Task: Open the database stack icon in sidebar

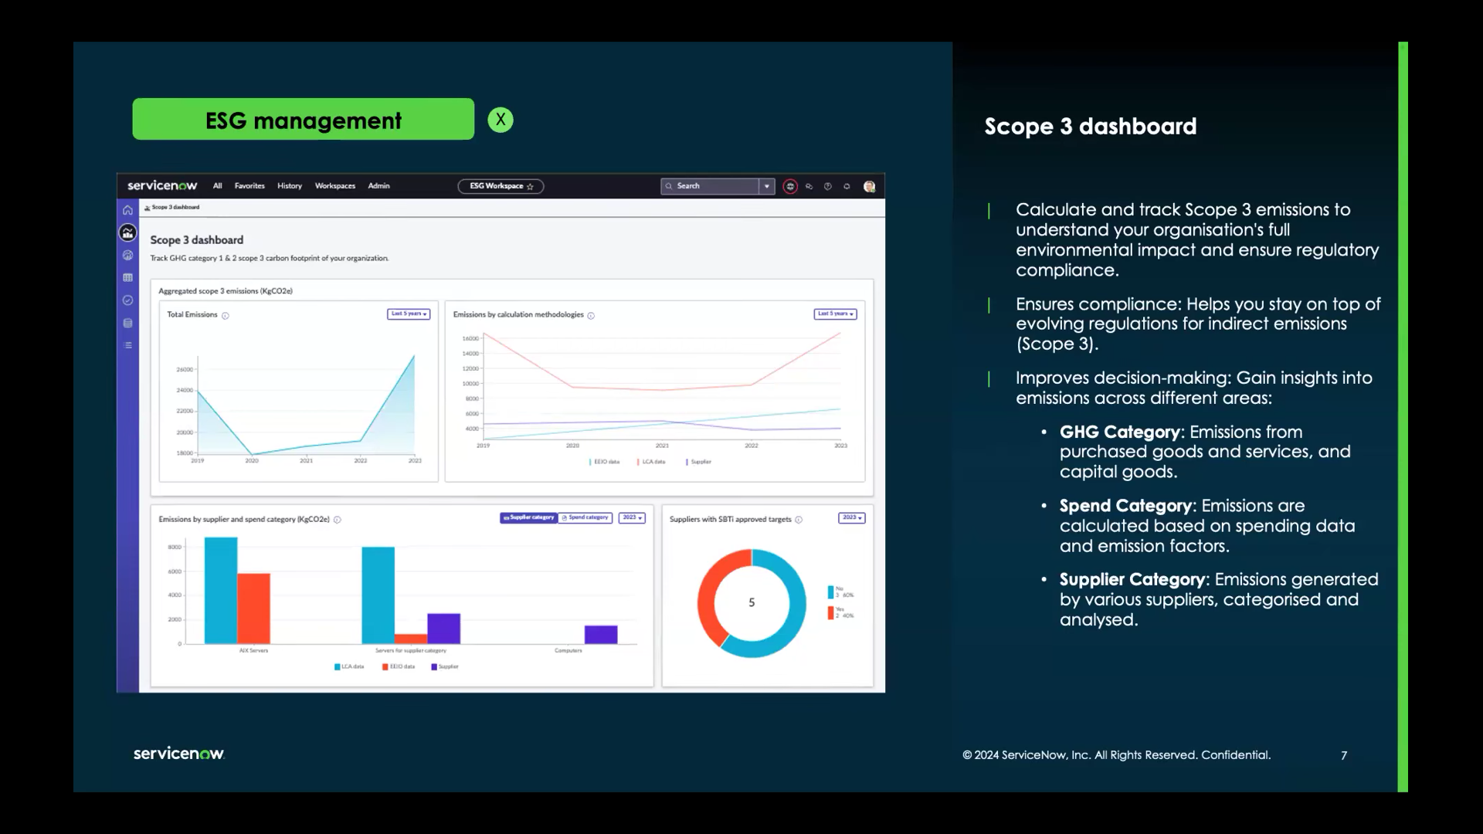Action: pos(127,323)
